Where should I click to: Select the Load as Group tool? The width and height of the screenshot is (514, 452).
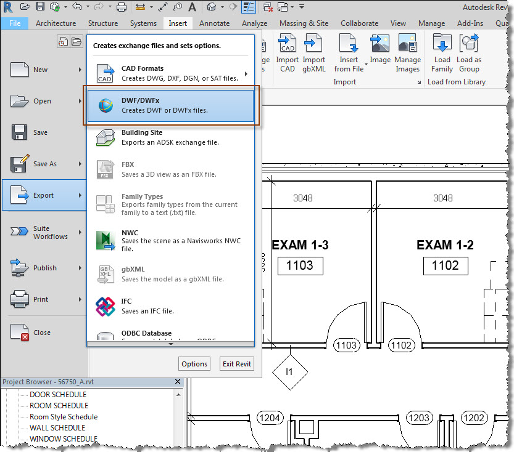click(469, 52)
